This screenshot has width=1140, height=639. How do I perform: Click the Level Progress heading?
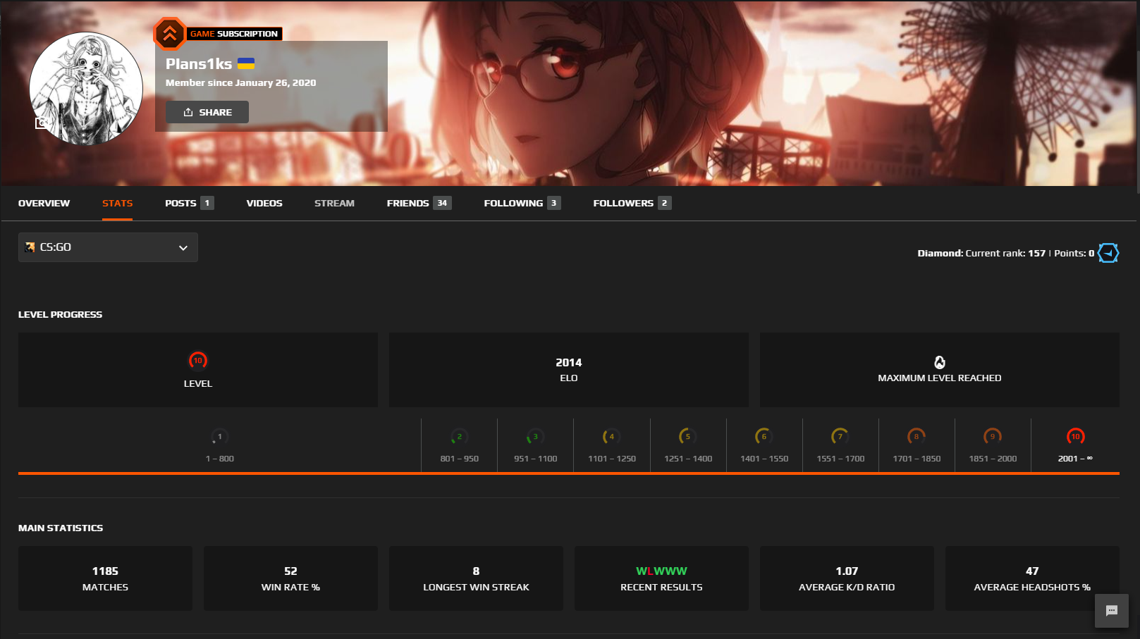(60, 314)
